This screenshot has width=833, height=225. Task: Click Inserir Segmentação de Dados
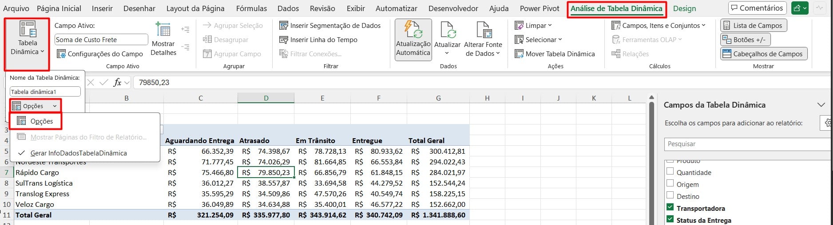[x=330, y=26]
